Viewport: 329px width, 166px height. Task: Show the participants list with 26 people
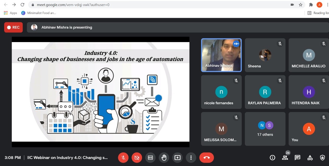285,157
